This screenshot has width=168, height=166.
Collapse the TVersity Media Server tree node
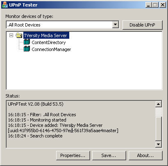pyautogui.click(x=11, y=35)
